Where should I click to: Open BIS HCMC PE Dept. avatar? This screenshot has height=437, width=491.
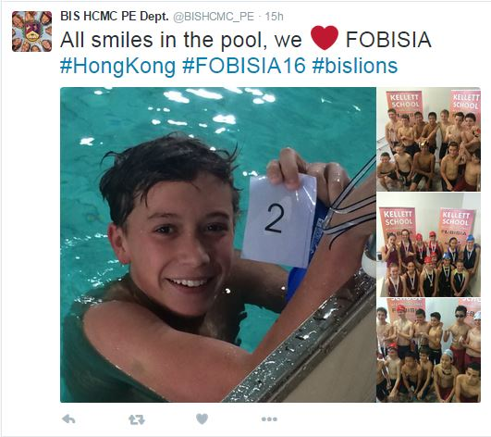pyautogui.click(x=32, y=31)
